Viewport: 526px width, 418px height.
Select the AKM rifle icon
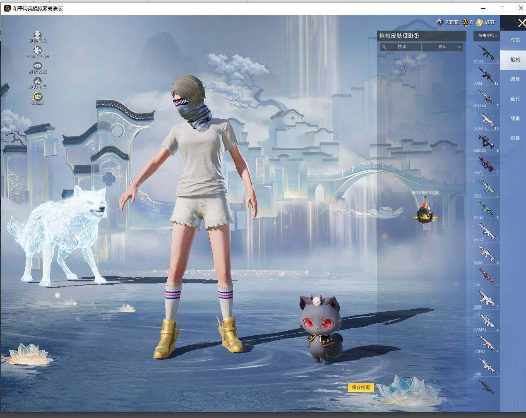point(486,75)
